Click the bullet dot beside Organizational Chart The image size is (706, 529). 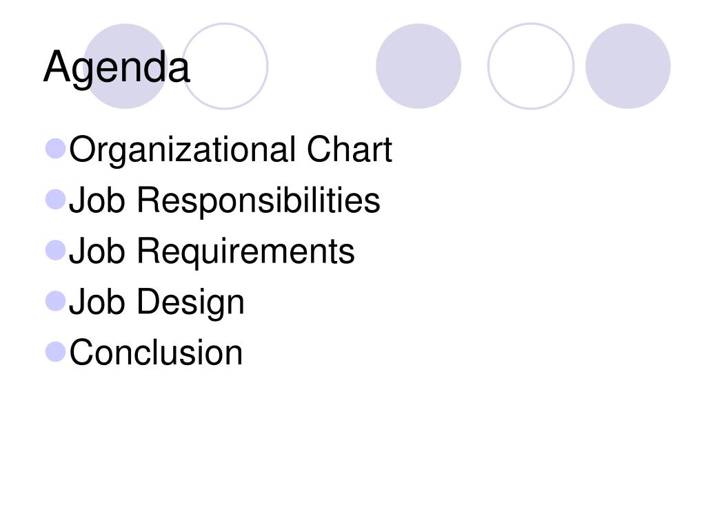pos(56,149)
